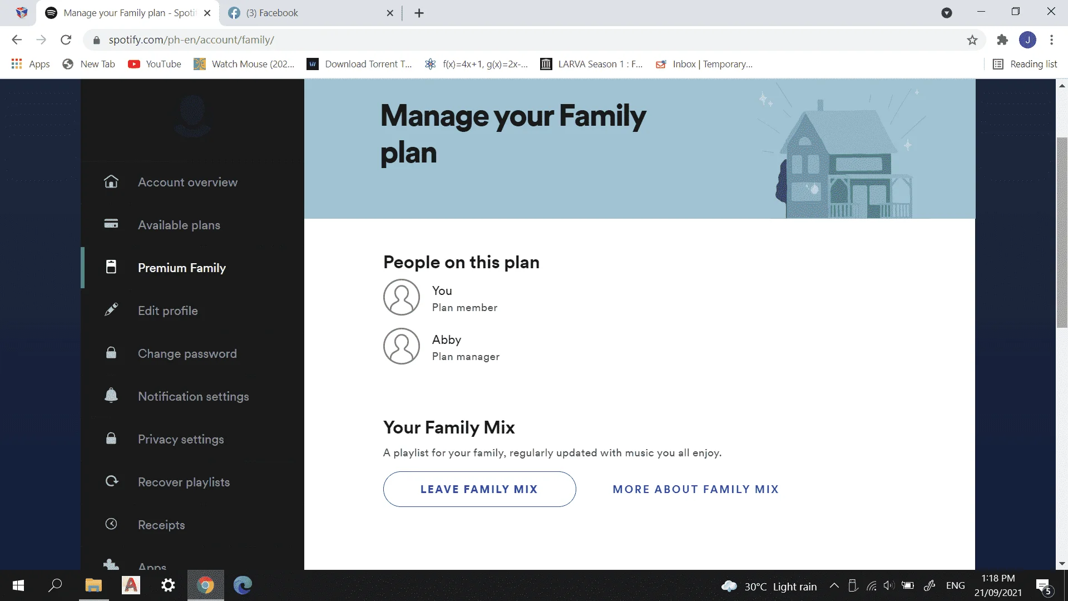Image resolution: width=1068 pixels, height=601 pixels.
Task: Open the weather widget 30°C Light rain
Action: coord(769,586)
